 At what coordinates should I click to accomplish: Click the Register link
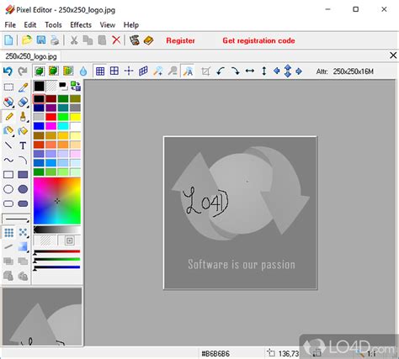coord(180,40)
